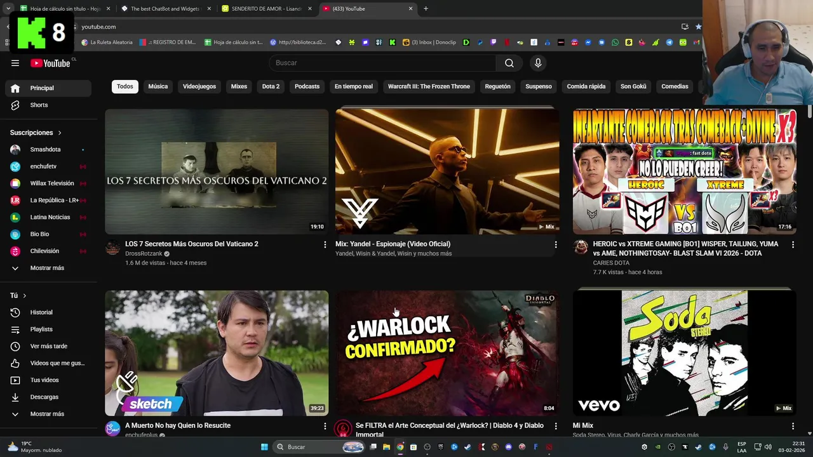
Task: Select the Música filter chip
Action: tap(158, 86)
